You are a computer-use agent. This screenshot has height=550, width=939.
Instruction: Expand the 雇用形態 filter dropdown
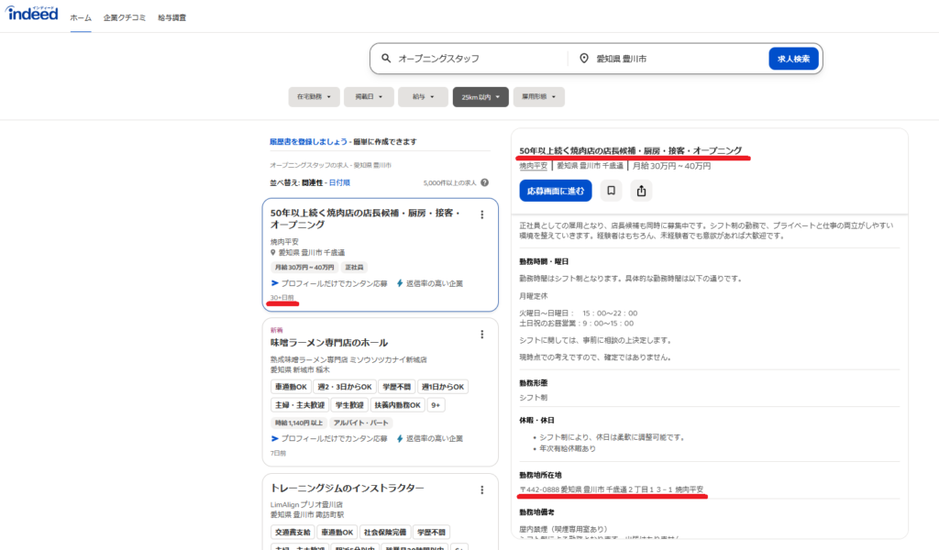point(538,96)
